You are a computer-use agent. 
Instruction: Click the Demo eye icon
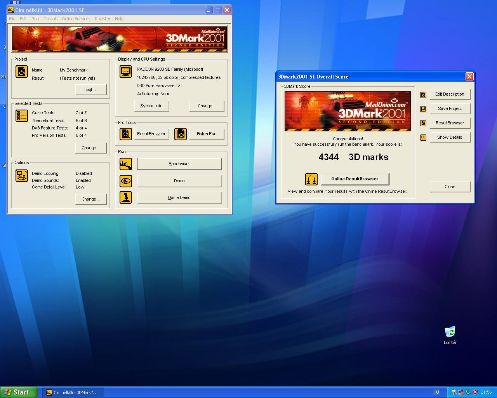pos(126,181)
